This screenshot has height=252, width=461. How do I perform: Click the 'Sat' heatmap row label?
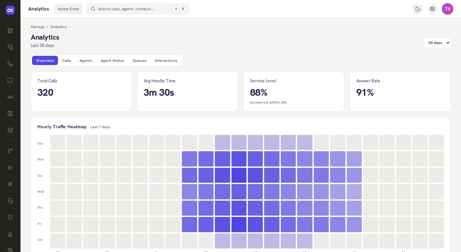40,240
